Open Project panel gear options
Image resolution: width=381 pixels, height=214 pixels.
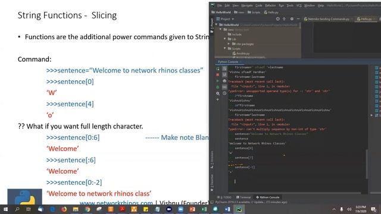point(292,19)
